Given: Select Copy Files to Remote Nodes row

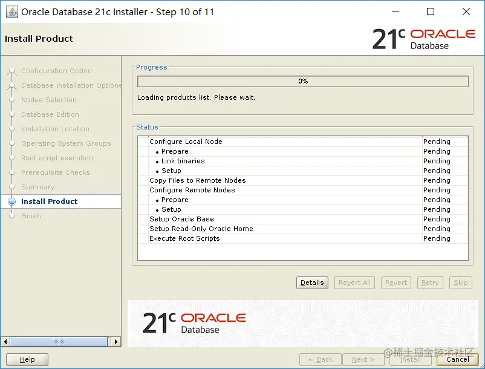Looking at the screenshot, I should point(303,180).
